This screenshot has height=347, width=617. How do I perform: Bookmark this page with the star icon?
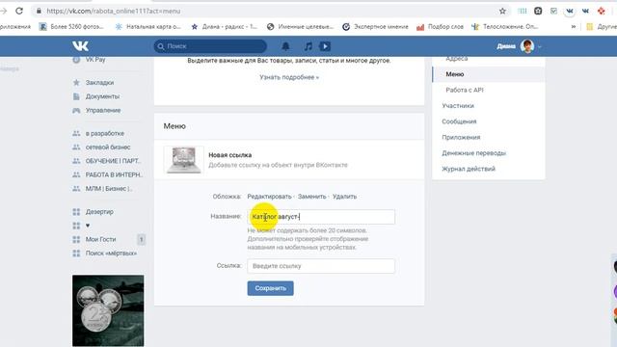coord(502,11)
